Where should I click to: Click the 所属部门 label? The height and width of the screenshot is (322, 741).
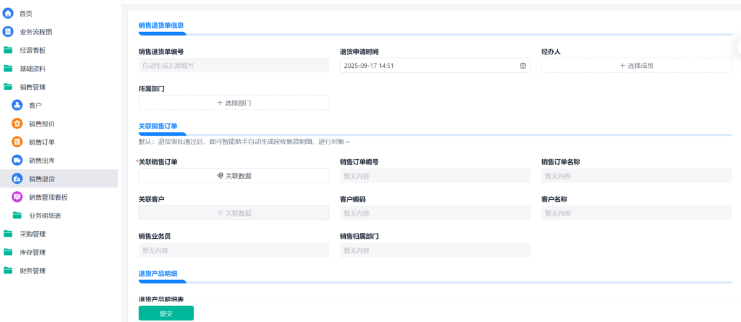(151, 89)
